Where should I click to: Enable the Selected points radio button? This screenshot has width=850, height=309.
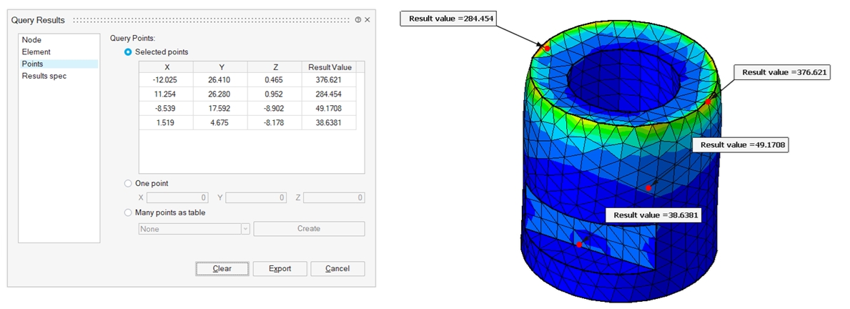tap(129, 52)
